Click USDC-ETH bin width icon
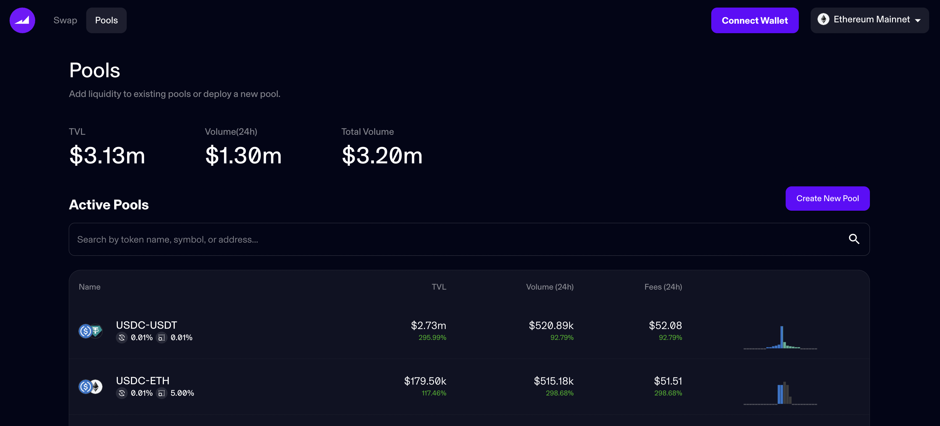940x426 pixels. pos(161,393)
